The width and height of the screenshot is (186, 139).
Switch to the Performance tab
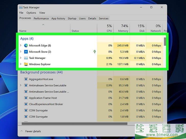[41, 18]
